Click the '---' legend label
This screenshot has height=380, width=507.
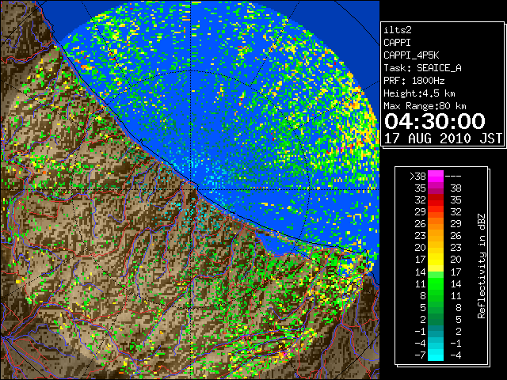pyautogui.click(x=453, y=176)
